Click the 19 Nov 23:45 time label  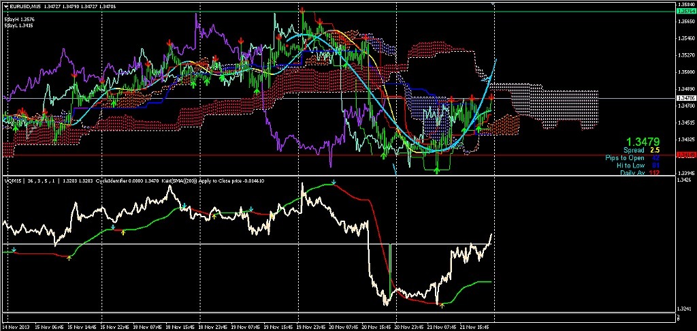click(x=311, y=327)
